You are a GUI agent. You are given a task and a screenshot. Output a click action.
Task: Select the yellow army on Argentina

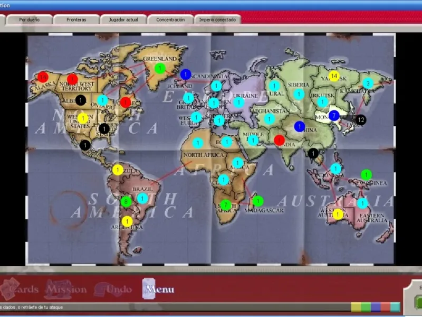point(127,221)
